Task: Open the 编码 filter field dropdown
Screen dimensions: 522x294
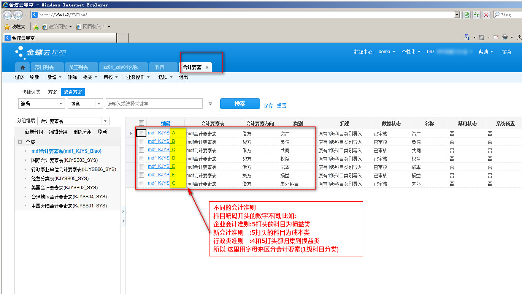Action: click(61, 104)
